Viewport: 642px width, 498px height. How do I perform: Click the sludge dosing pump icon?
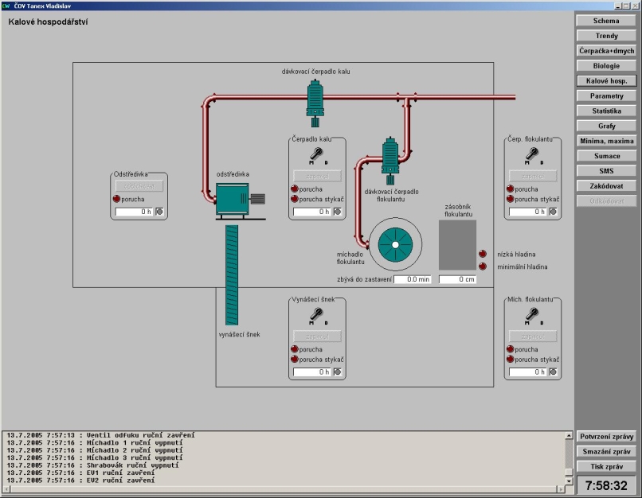[x=315, y=100]
